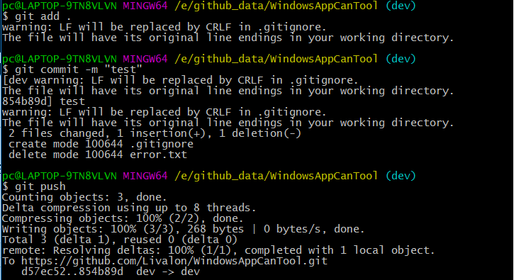Click the "854b89d] test" commit line

tap(43, 101)
